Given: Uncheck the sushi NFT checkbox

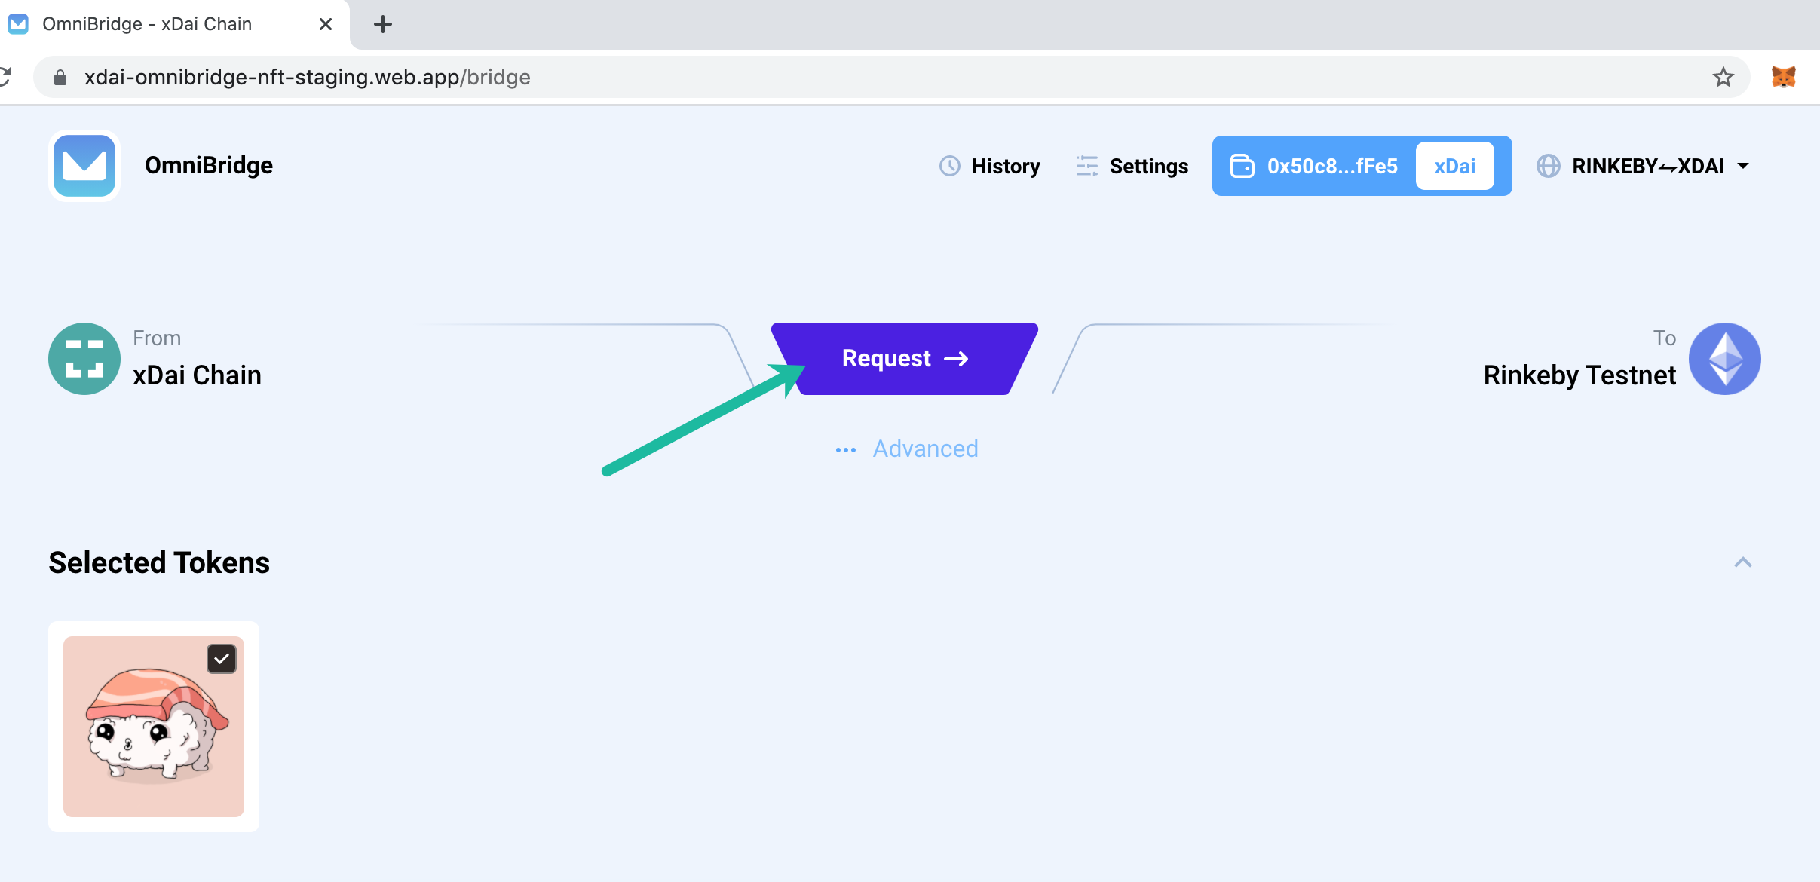Looking at the screenshot, I should point(222,659).
